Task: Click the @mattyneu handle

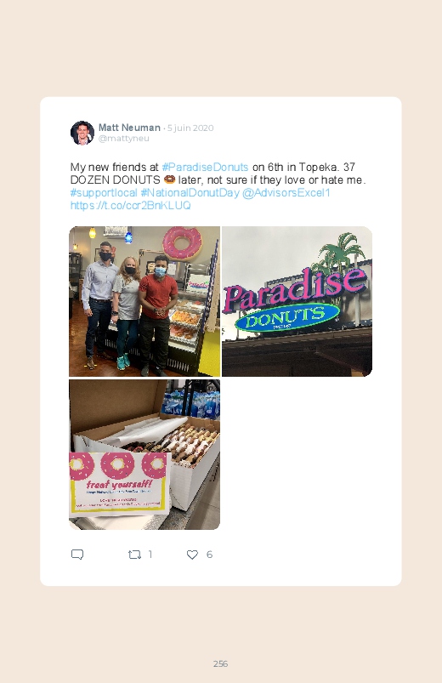Action: [123, 139]
